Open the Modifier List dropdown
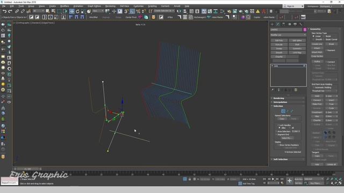Screen dimensions: 344x193 point(288,35)
